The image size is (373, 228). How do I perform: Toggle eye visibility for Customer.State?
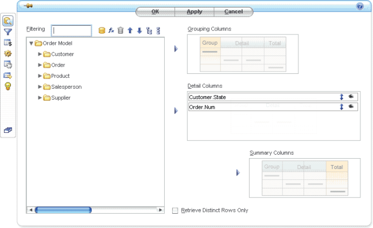[351, 96]
